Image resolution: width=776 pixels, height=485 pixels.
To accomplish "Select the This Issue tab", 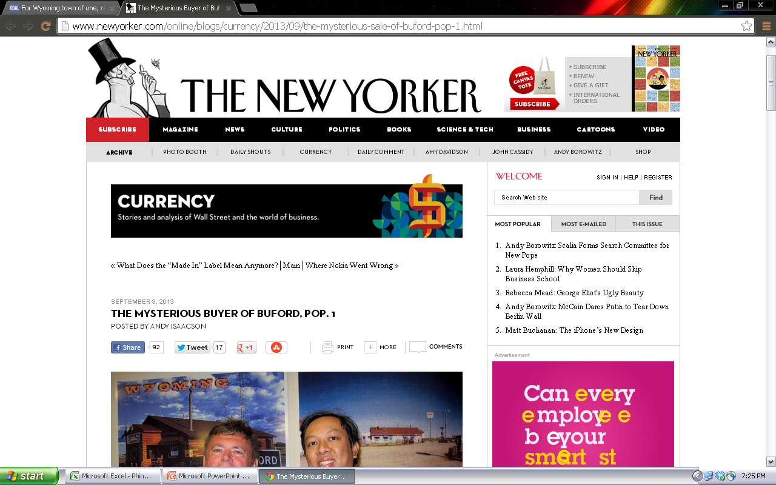I will coord(647,224).
